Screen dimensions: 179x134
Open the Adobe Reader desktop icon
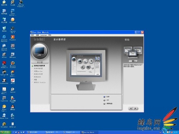(x=4, y=64)
